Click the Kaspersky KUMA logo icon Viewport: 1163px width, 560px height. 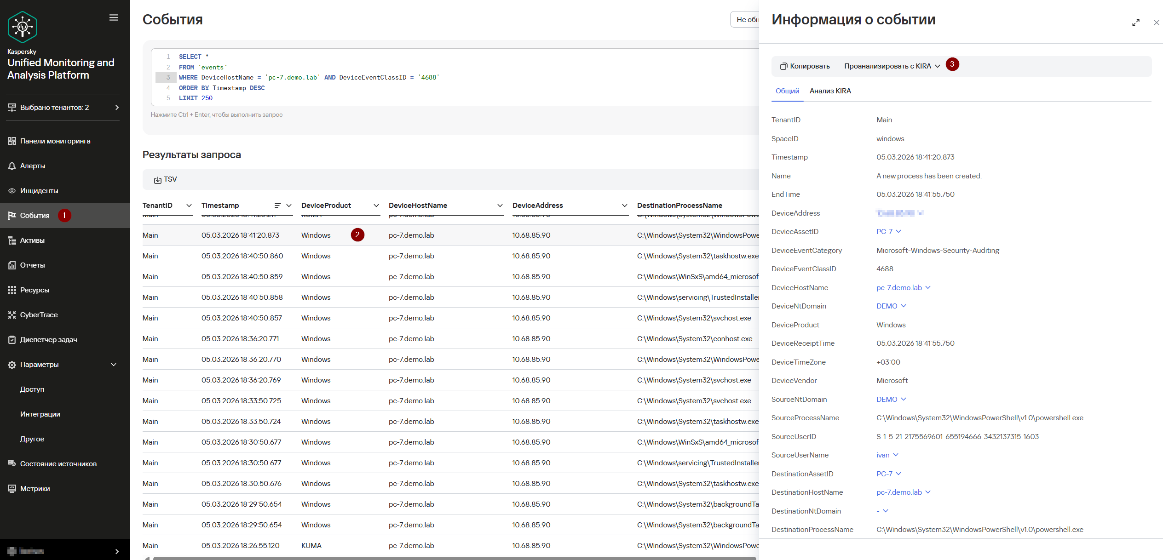[x=22, y=27]
